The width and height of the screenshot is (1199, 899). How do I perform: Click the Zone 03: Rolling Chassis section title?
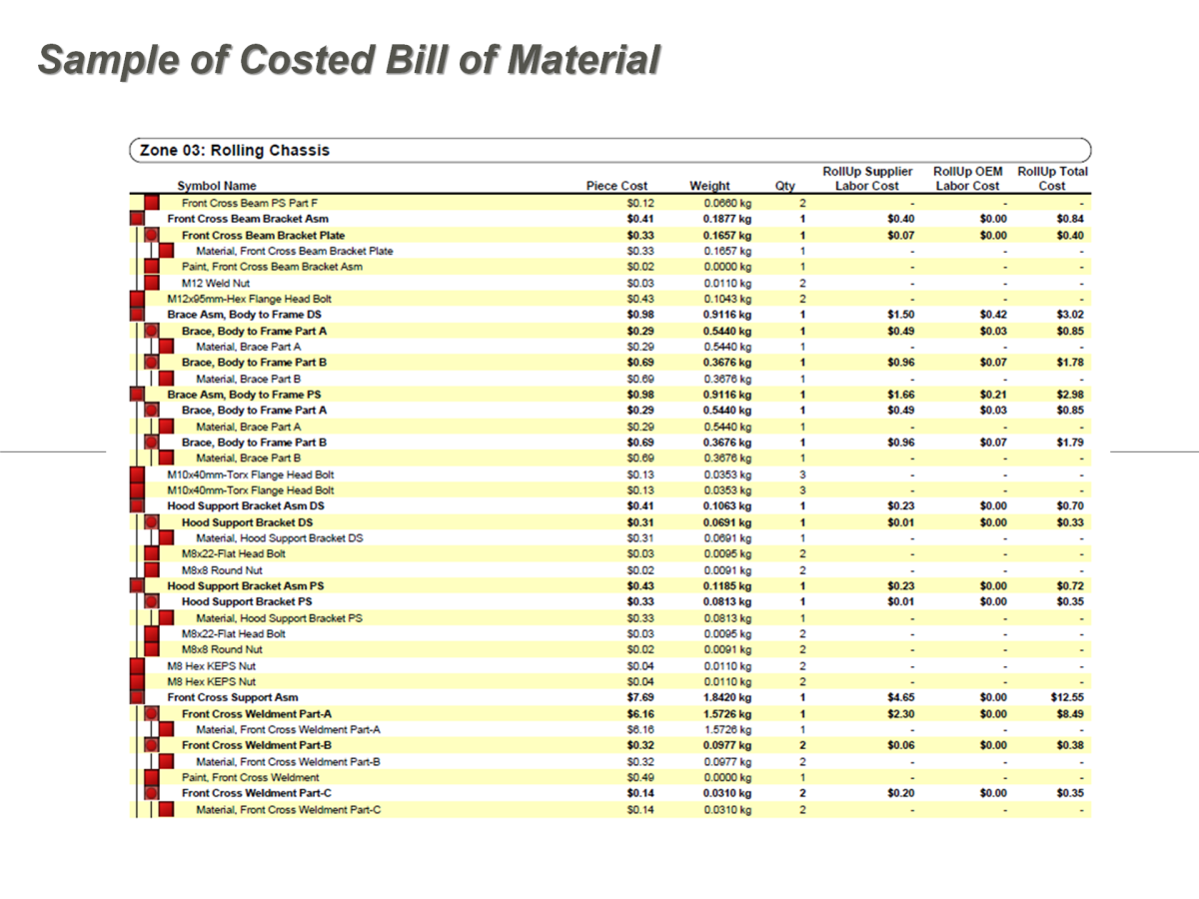pos(235,151)
